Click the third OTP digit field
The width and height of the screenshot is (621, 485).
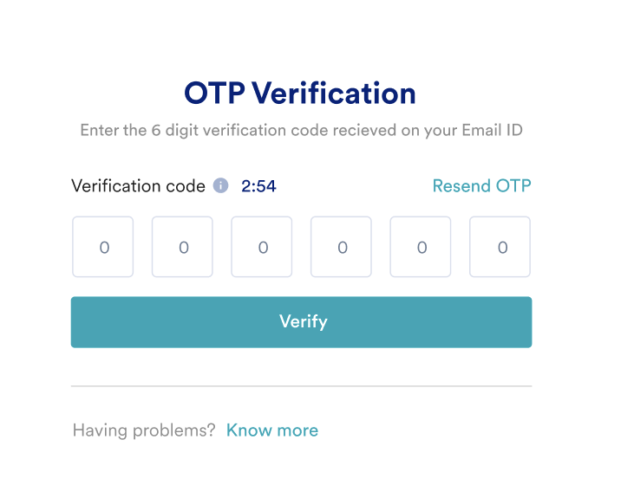coord(262,247)
